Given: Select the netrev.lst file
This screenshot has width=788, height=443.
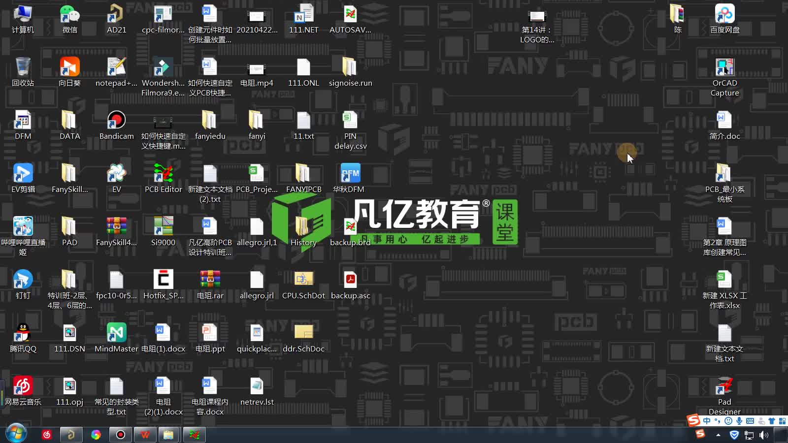Looking at the screenshot, I should point(257,391).
